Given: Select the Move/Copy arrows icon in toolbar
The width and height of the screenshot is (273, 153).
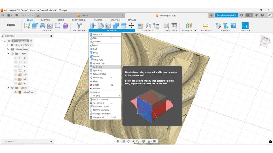Looking at the screenshot, I should point(131,26).
